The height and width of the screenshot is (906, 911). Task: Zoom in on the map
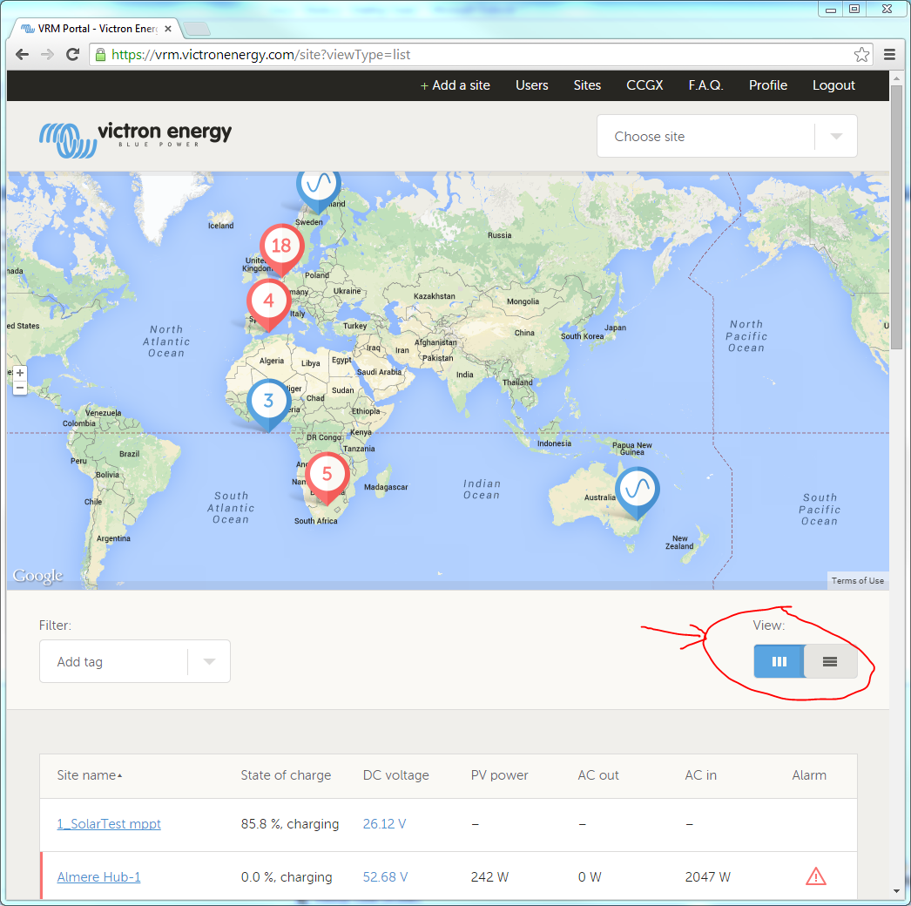[x=19, y=373]
